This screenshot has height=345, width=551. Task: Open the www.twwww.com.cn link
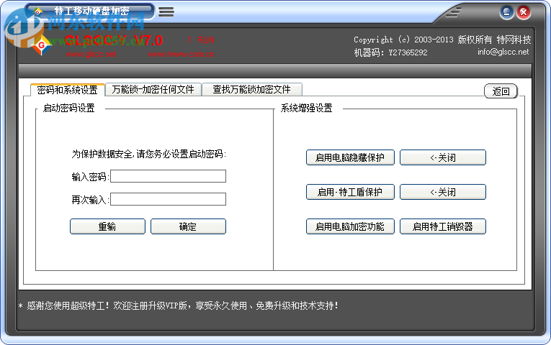coord(181,54)
